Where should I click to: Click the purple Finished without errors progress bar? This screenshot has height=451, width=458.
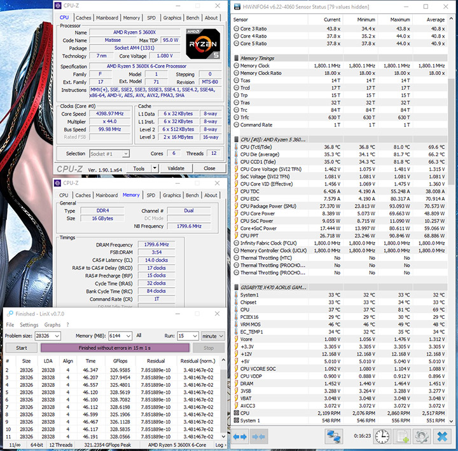pyautogui.click(x=114, y=348)
